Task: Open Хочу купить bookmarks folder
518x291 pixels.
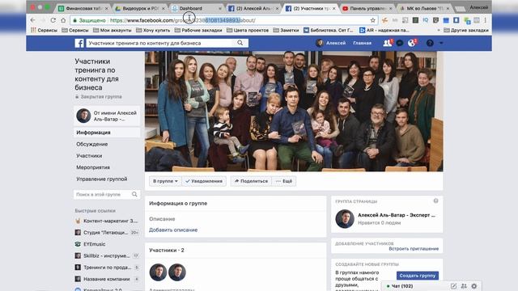Action: click(153, 30)
